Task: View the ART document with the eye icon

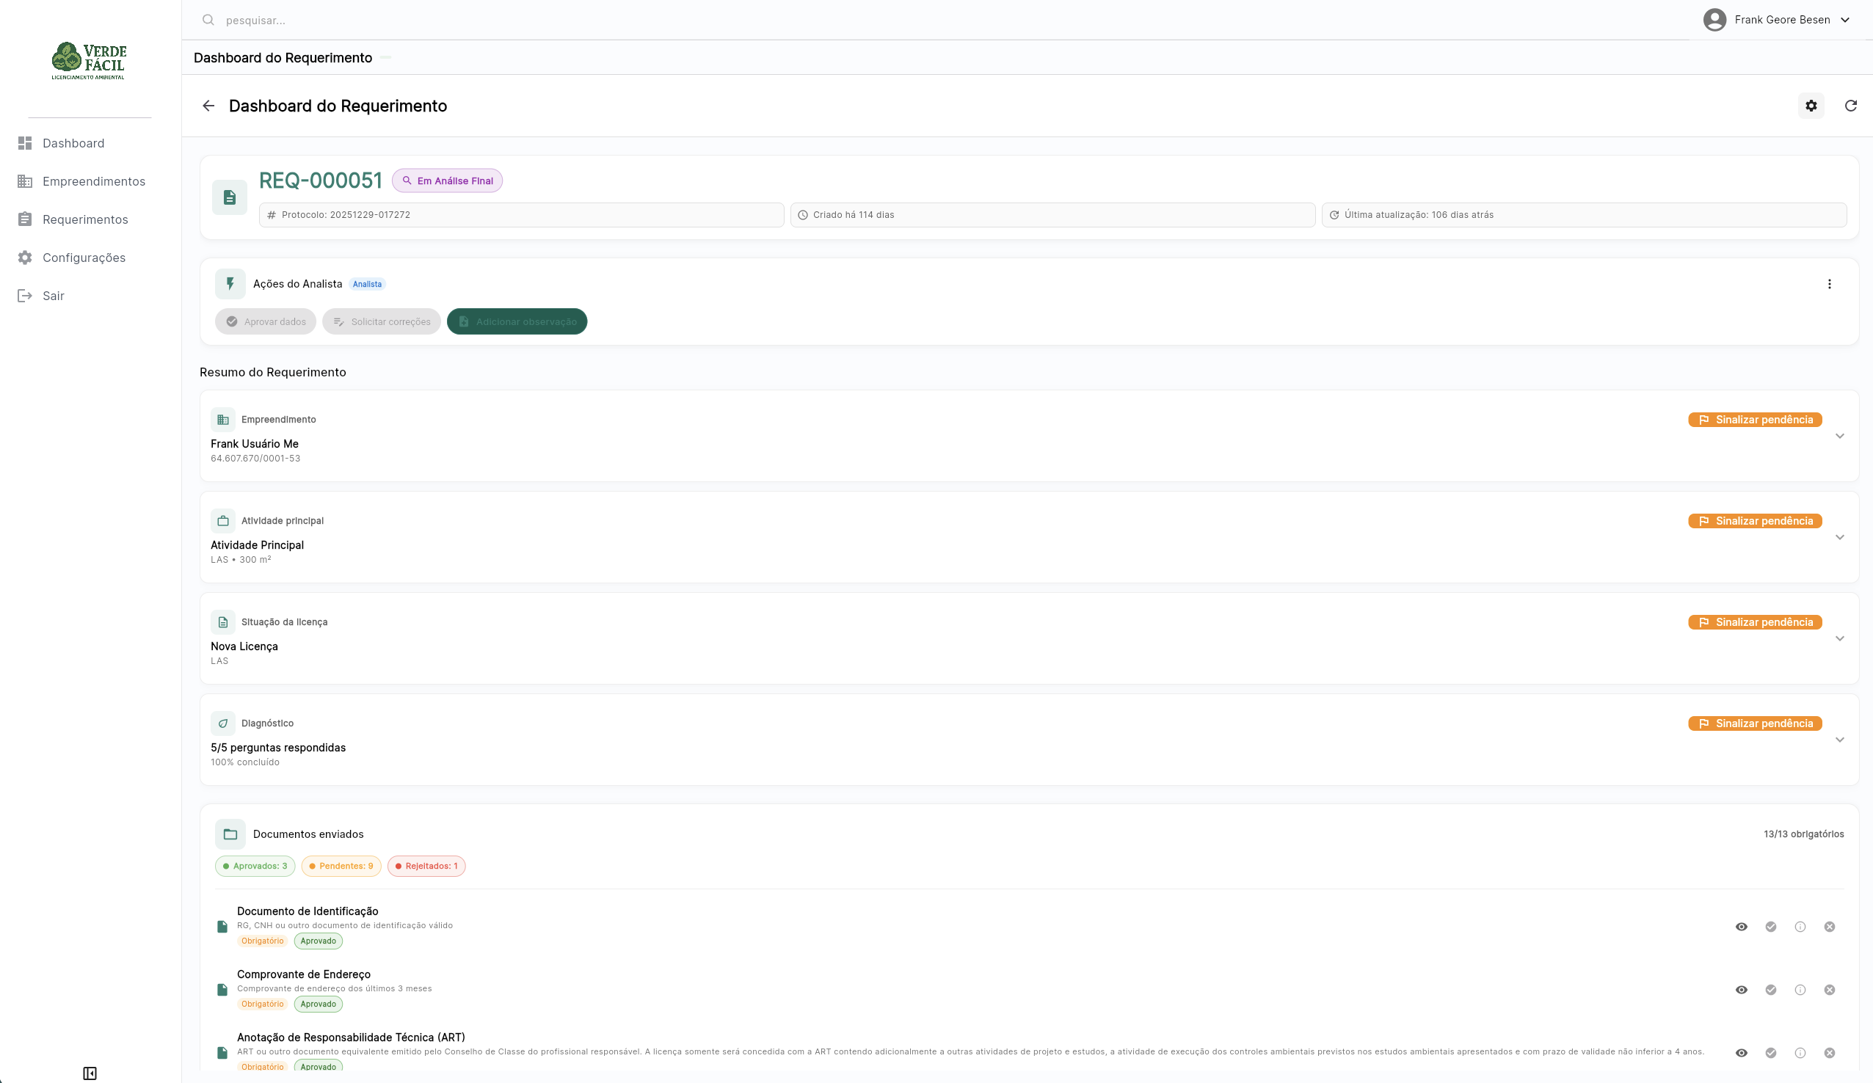Action: point(1742,1053)
